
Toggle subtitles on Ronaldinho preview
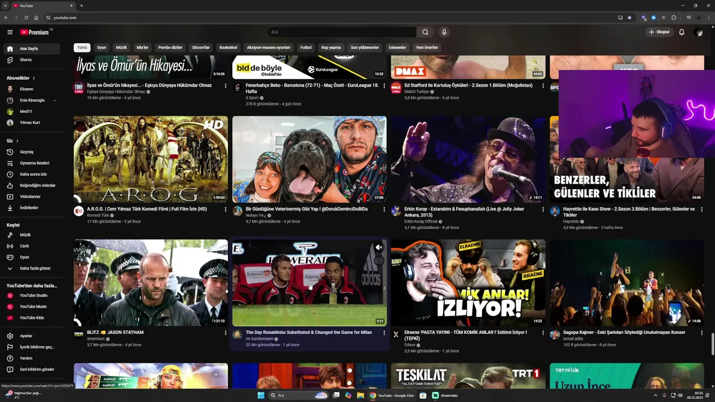click(379, 260)
